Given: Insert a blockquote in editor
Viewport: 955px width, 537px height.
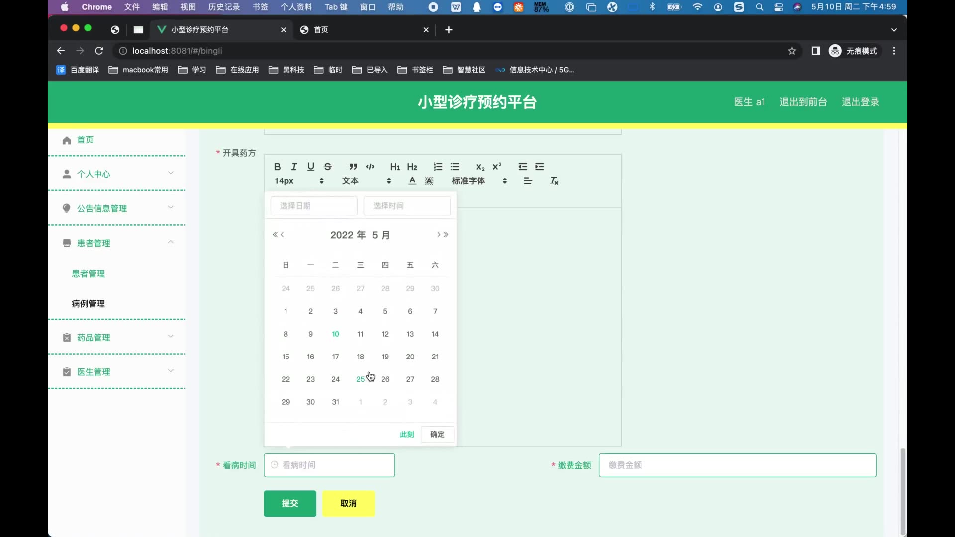Looking at the screenshot, I should click(353, 167).
